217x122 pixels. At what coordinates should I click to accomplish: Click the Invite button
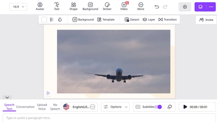tap(206, 20)
